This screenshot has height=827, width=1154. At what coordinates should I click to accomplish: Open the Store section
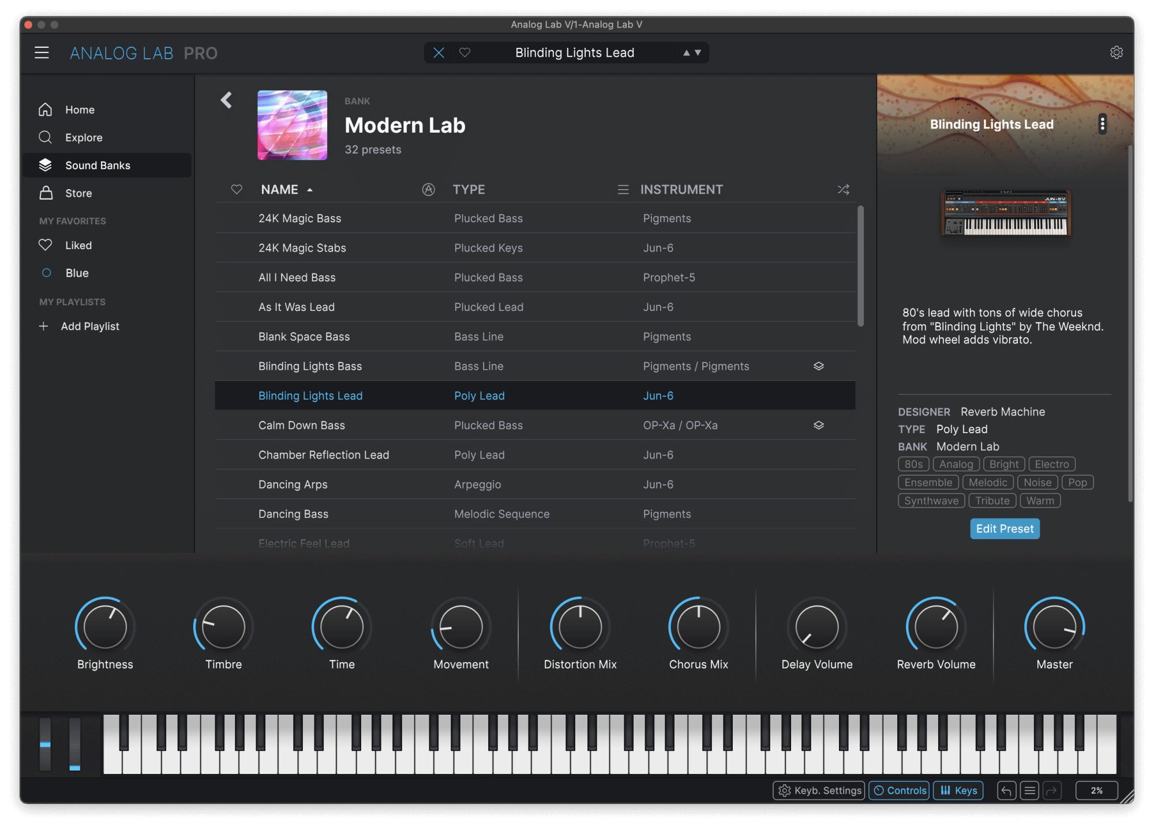coord(107,193)
